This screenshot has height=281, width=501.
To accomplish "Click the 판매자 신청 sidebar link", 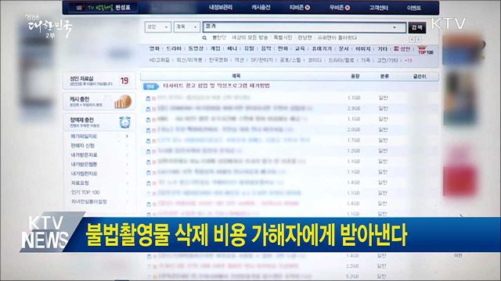I will pos(82,146).
